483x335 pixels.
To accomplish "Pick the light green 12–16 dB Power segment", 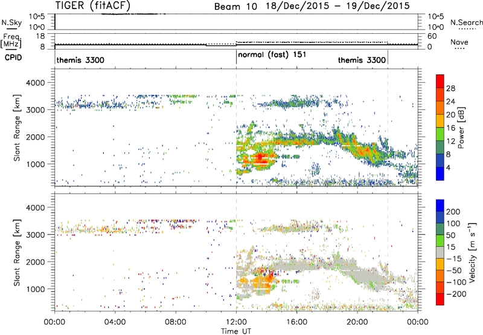I will point(440,134).
